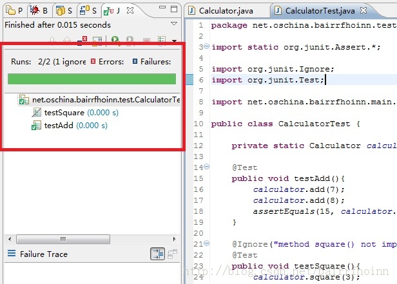
Task: Expand the test history dropdown arrow
Action: click(174, 41)
